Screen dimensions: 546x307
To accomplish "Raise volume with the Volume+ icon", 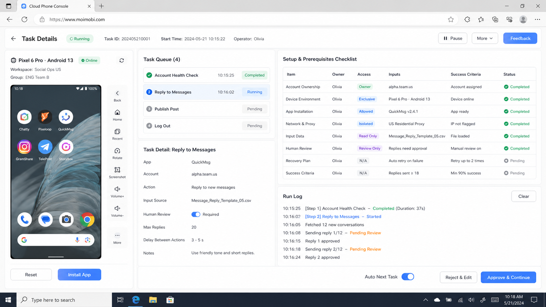I will click(117, 189).
